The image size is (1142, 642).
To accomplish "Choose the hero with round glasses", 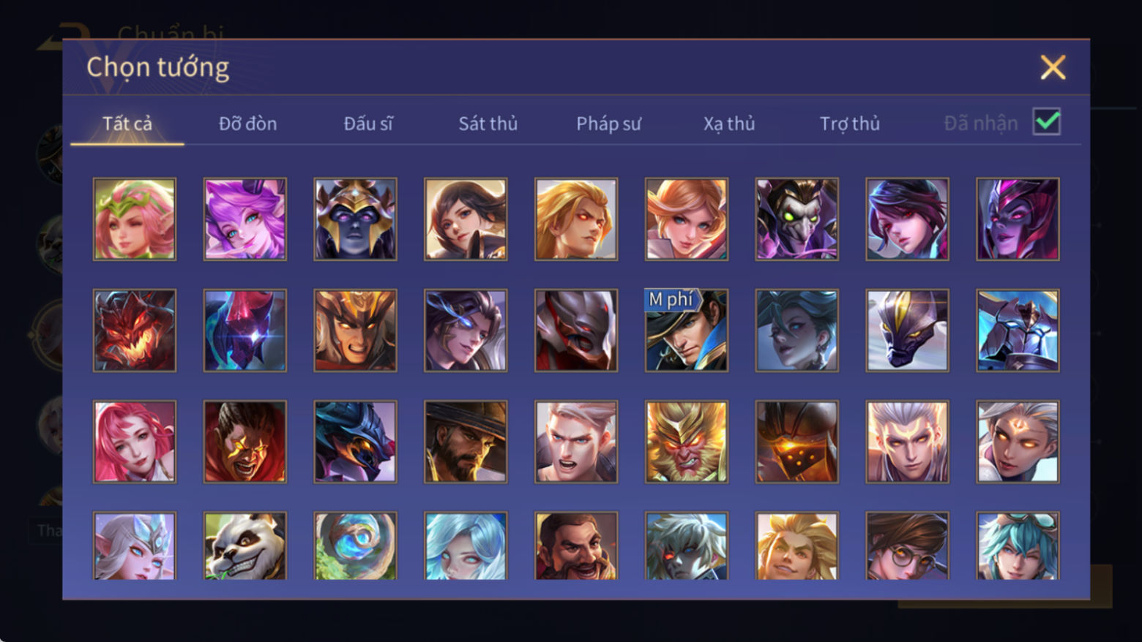I will (x=908, y=545).
